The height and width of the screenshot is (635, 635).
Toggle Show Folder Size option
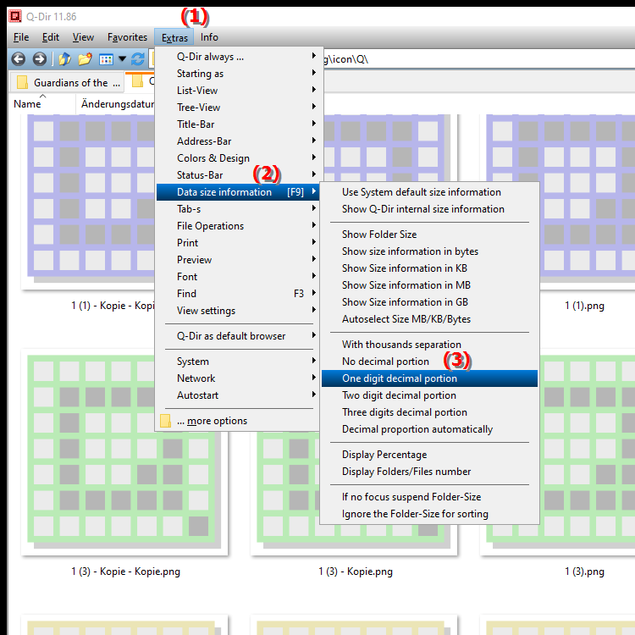click(x=429, y=235)
